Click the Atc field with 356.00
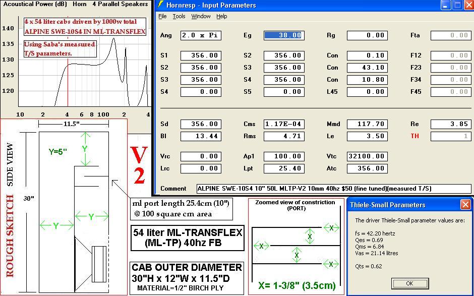The width and height of the screenshot is (474, 296). coord(367,169)
